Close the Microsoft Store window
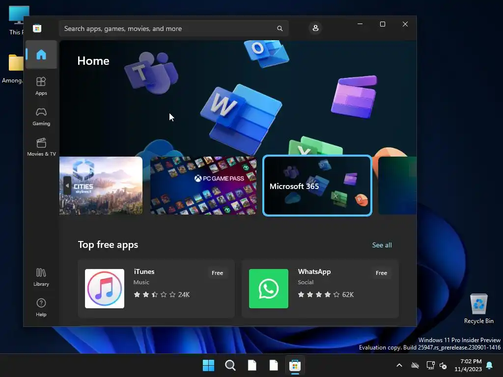This screenshot has width=503, height=377. (x=405, y=24)
